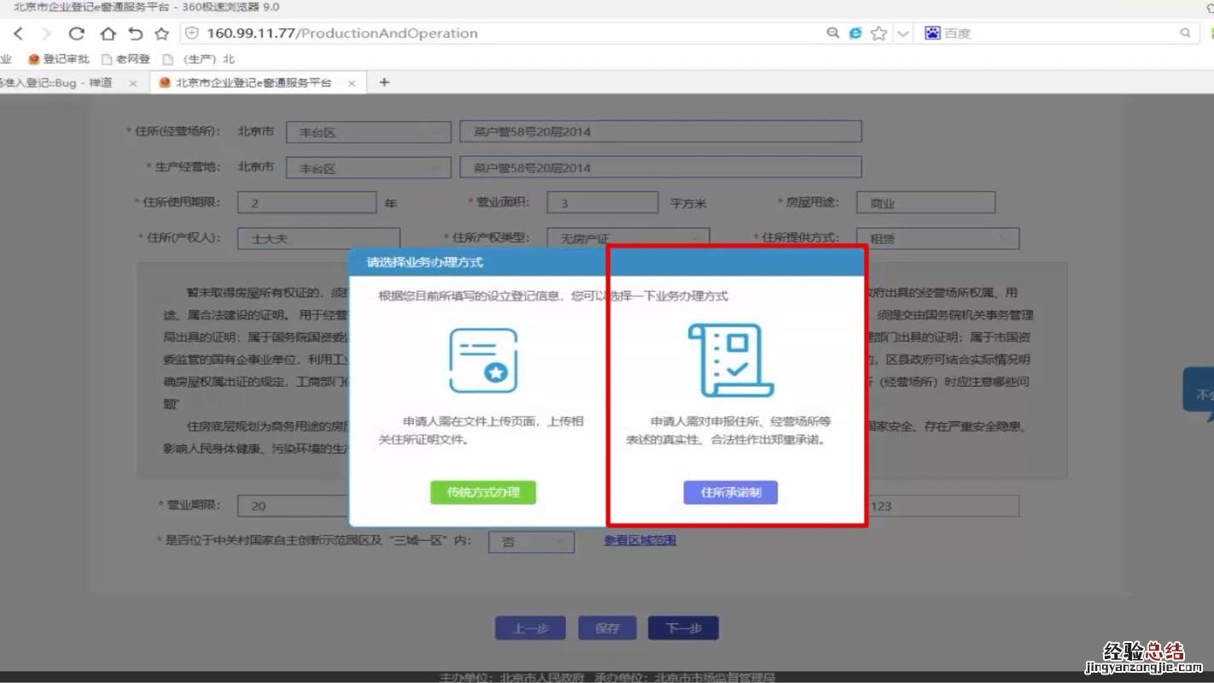Expand the 生产经营地 district dropdown 丰台区
This screenshot has height=683, width=1214.
[x=368, y=167]
